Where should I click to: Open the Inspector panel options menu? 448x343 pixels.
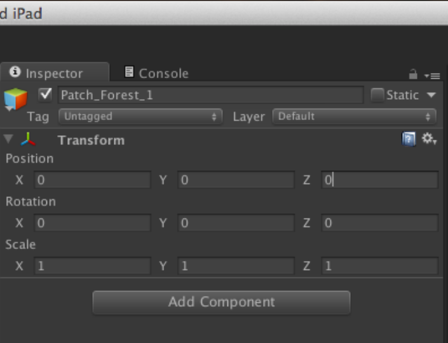pyautogui.click(x=432, y=76)
